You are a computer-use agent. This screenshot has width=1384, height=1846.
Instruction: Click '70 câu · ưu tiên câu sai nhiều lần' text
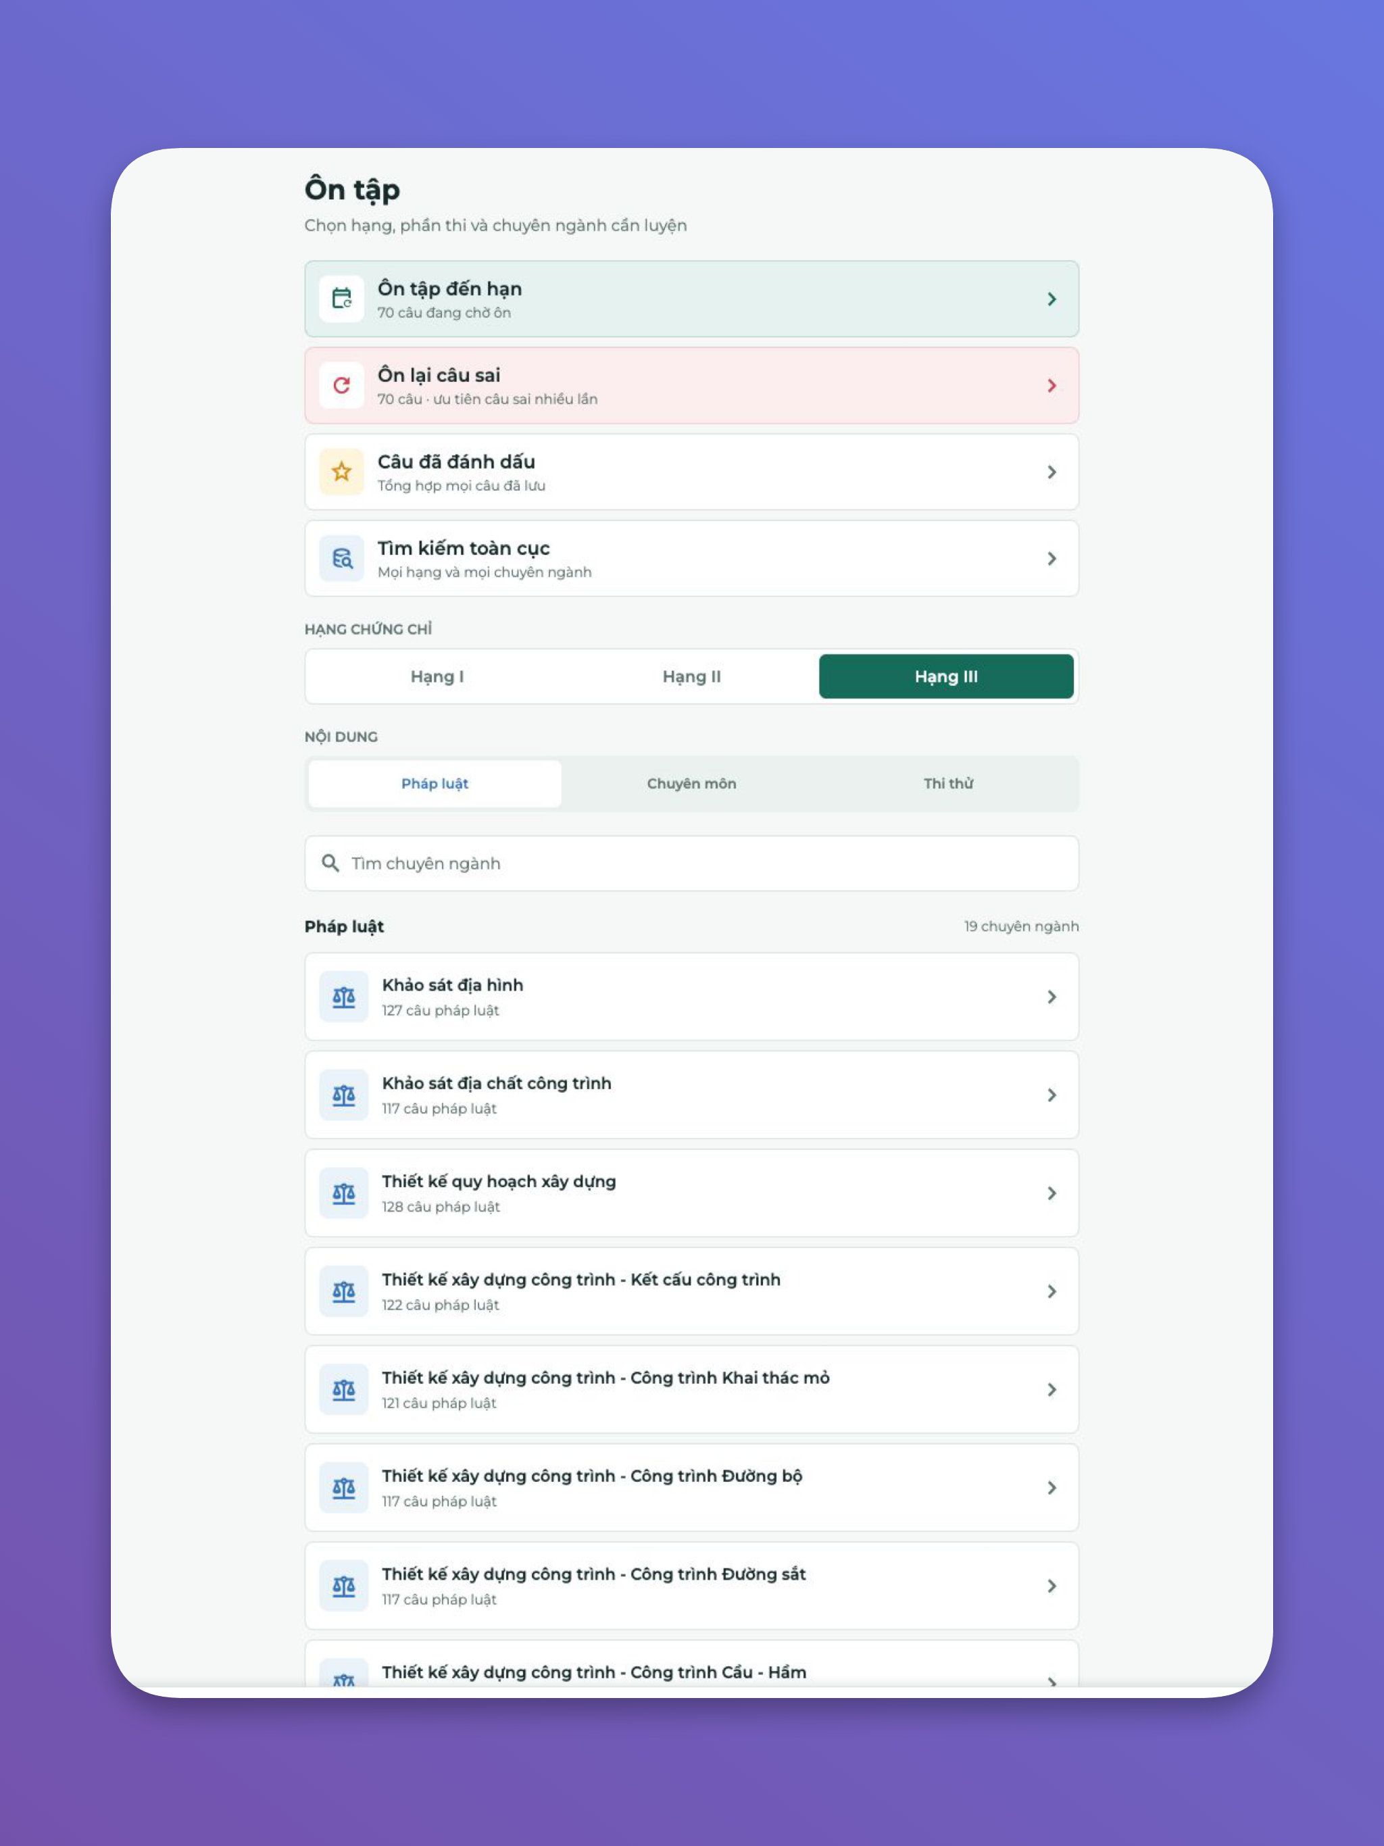(487, 399)
